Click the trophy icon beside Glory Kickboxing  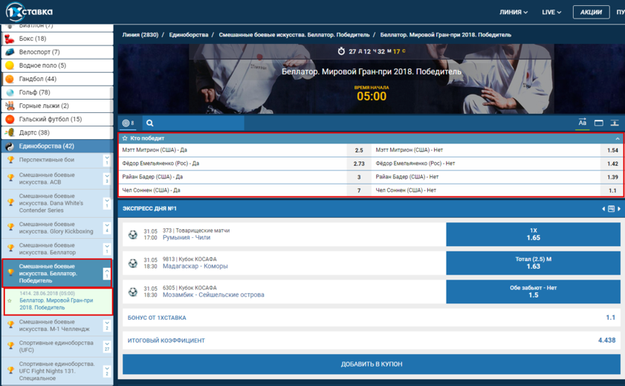pos(10,228)
